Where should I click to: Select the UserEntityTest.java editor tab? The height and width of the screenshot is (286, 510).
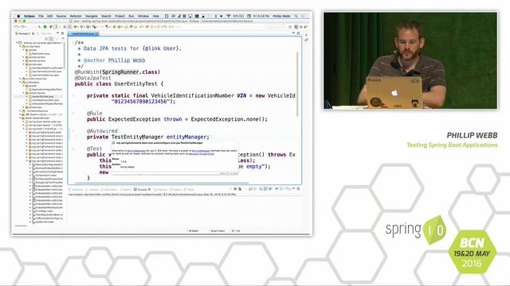[x=83, y=33]
